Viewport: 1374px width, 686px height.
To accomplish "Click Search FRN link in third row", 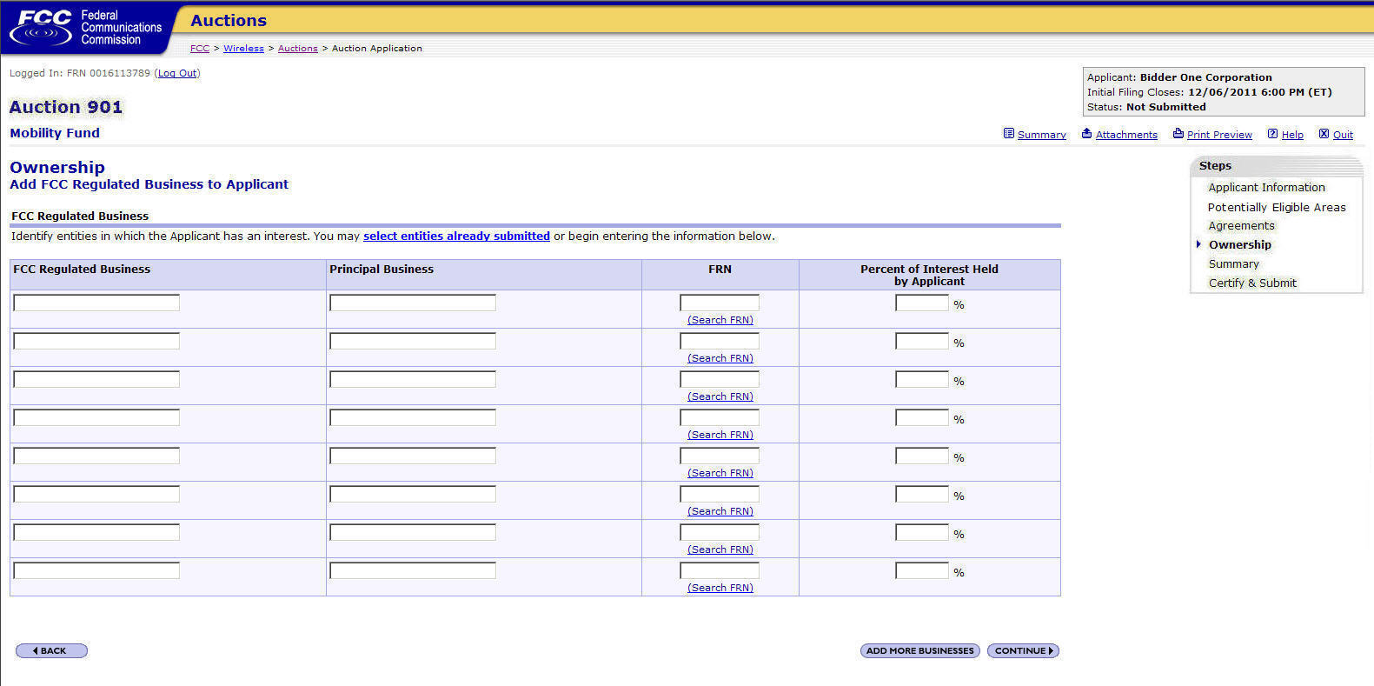I will tap(720, 397).
